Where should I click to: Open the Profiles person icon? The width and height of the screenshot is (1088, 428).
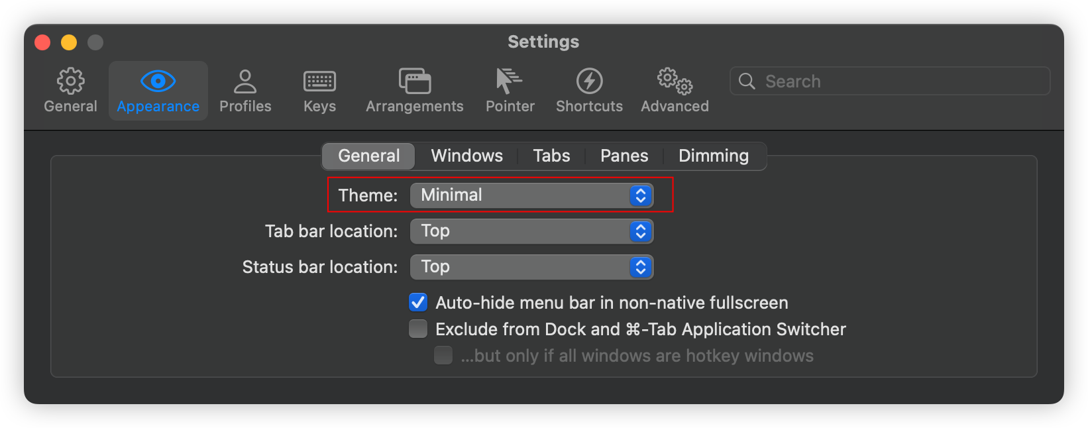tap(245, 81)
